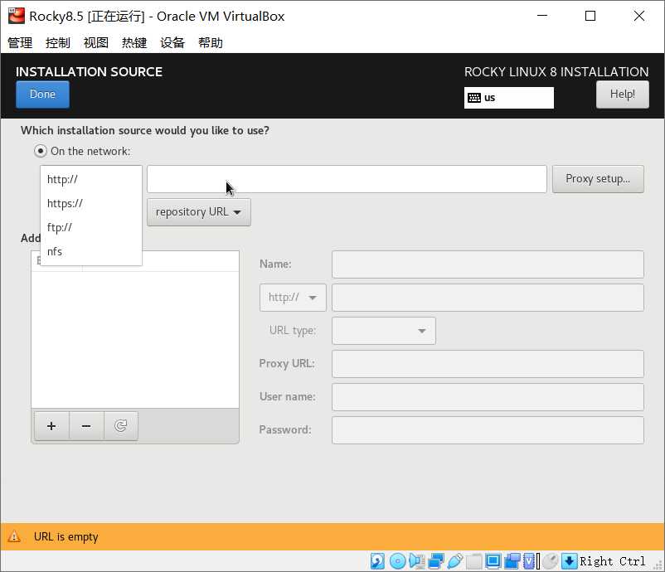Click the USB device status icon
Viewport: 665px width, 572px height.
coord(454,561)
